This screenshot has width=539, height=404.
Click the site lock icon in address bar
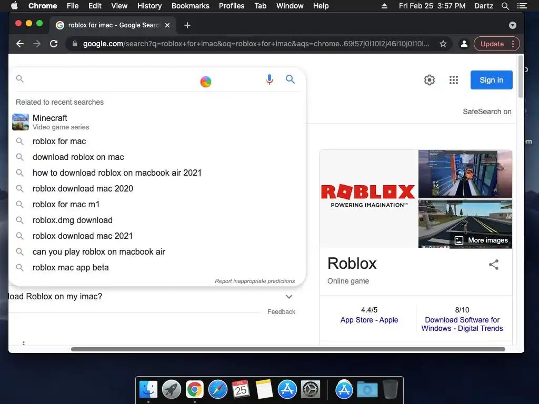(74, 44)
